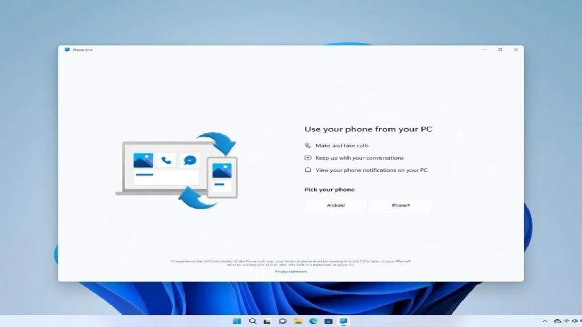Maximize the Phone Link window
The height and width of the screenshot is (327, 582).
(x=501, y=50)
